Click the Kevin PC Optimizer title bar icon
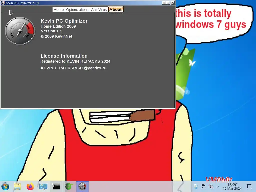The width and height of the screenshot is (256, 192). [x=3, y=3]
